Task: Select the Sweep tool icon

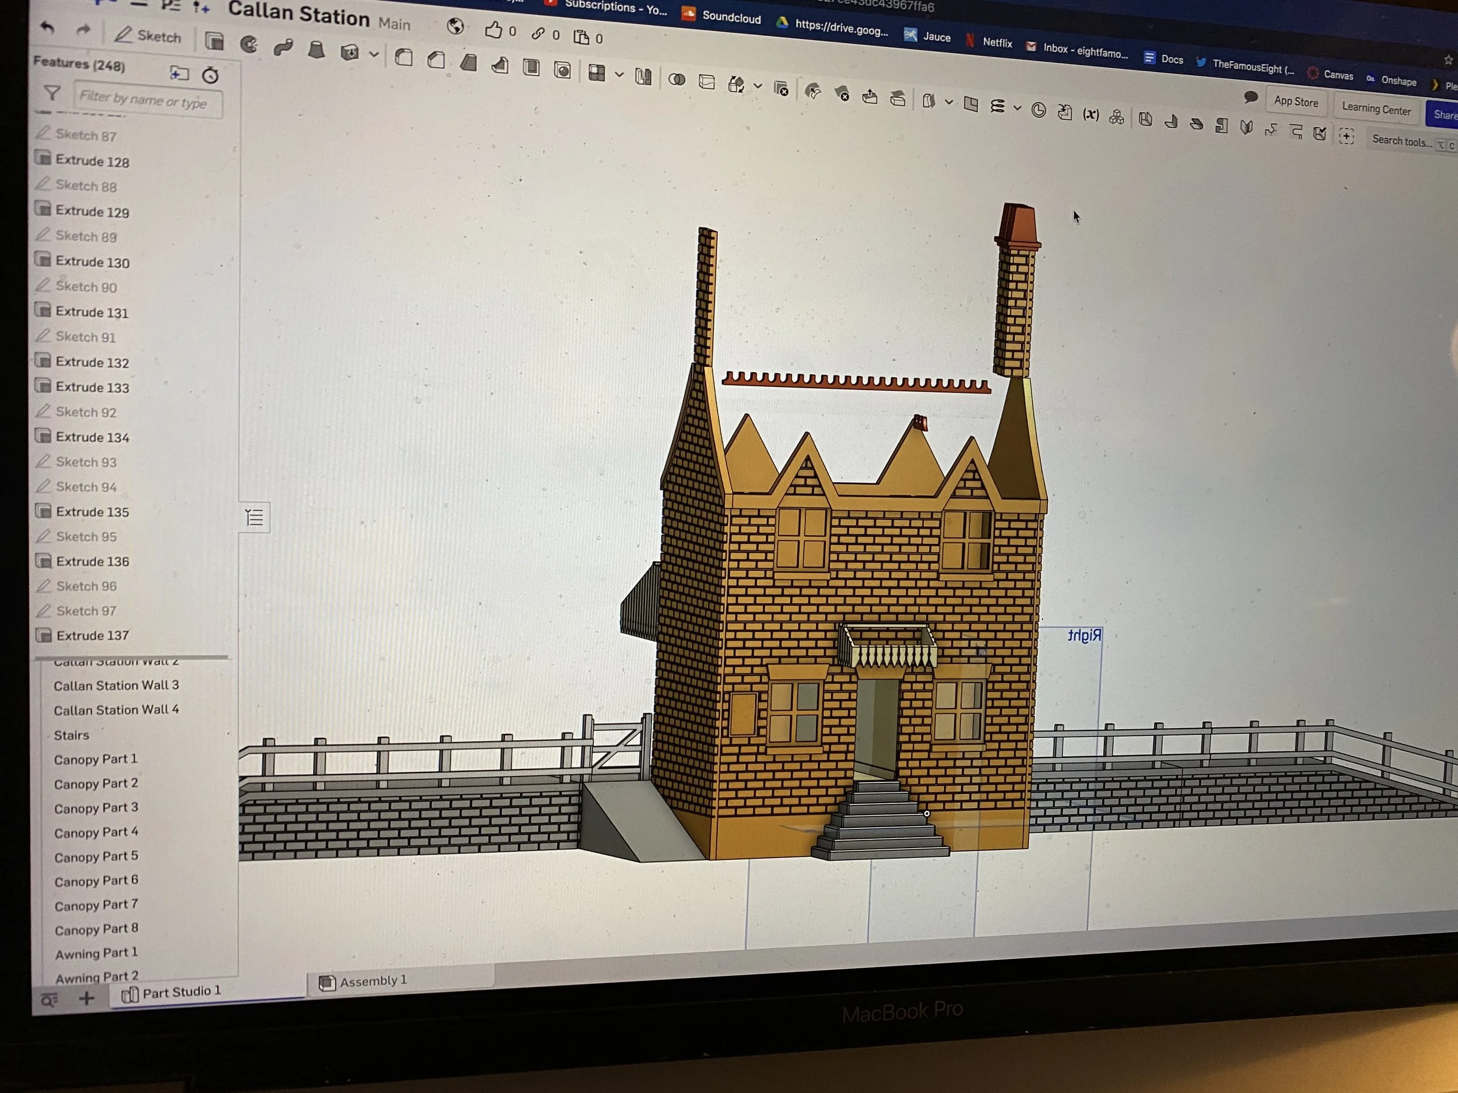Action: point(283,47)
